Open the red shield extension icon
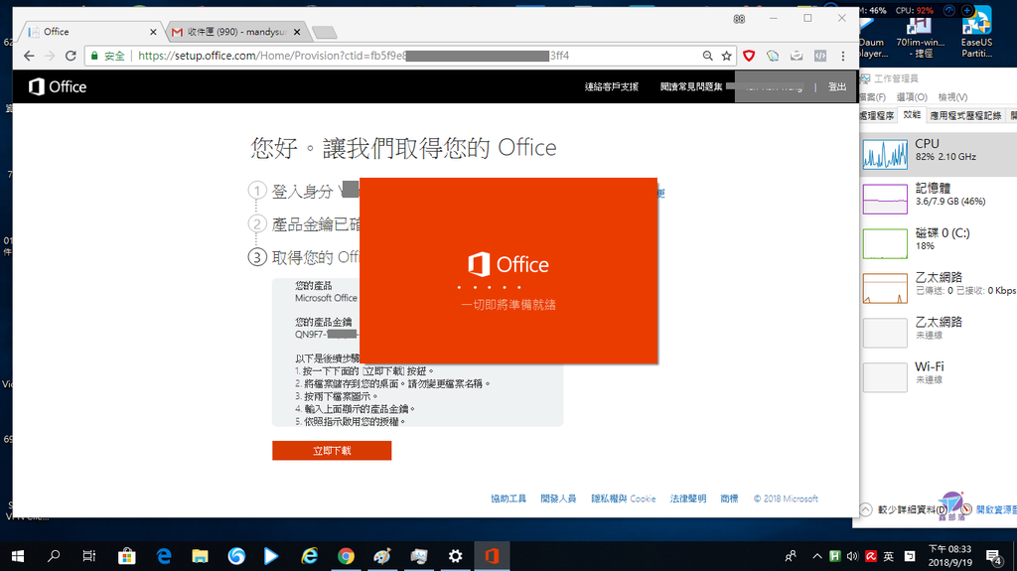 point(749,56)
